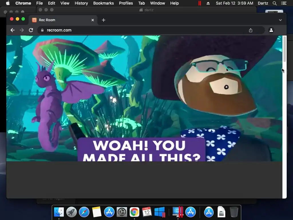293x220 pixels.
Task: Close the Rec Room tab
Action: point(93,20)
